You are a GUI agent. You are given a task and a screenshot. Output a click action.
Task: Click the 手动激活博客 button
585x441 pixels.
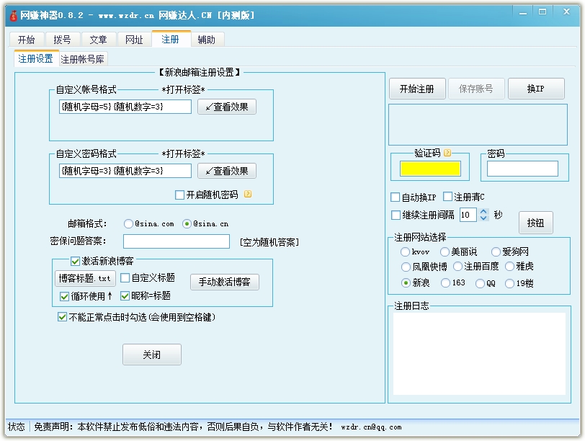pos(224,282)
